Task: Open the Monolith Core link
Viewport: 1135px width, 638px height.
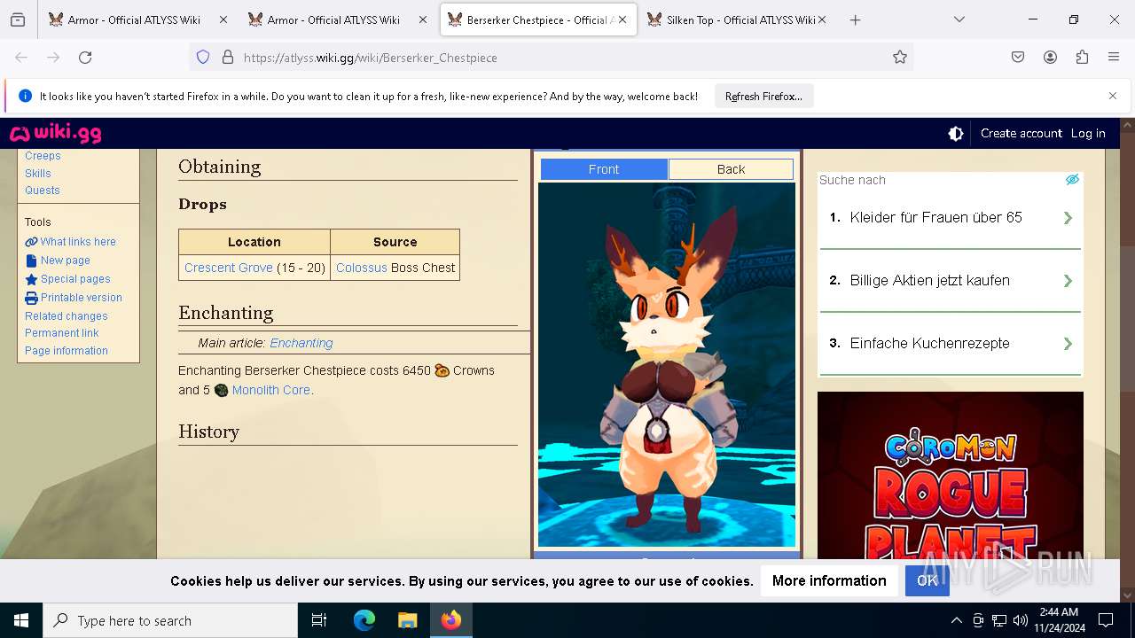Action: (271, 390)
